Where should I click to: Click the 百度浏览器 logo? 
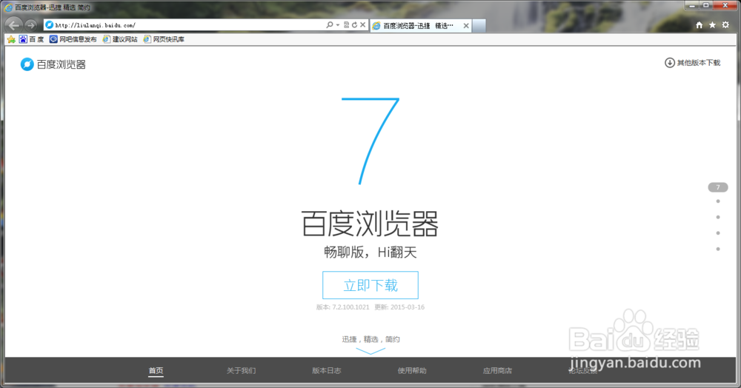53,64
